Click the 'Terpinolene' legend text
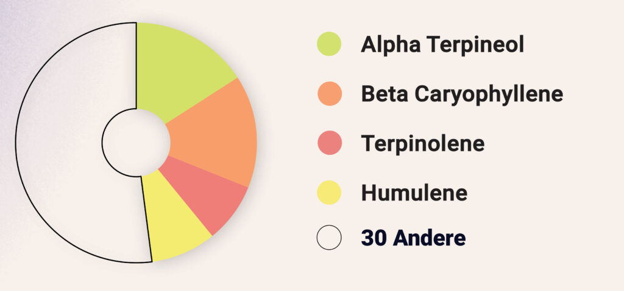Image resolution: width=624 pixels, height=291 pixels. click(422, 143)
